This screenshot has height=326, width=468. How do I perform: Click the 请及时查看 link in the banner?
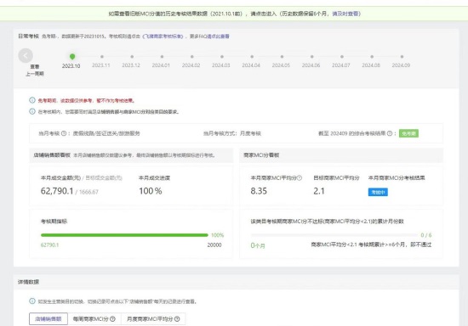tap(345, 14)
